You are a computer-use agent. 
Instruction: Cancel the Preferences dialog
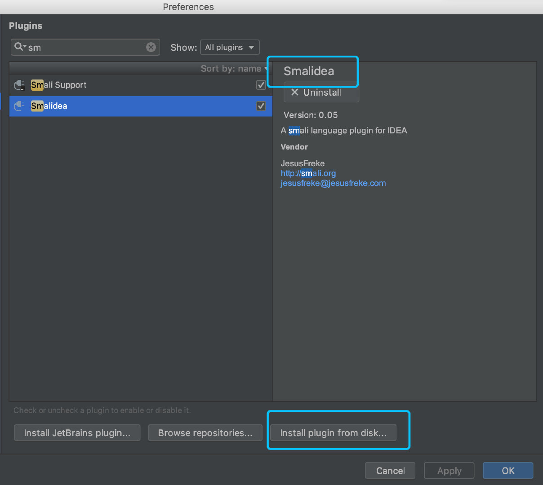coord(390,471)
